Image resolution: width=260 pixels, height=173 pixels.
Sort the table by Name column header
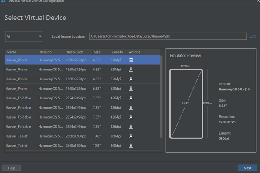pyautogui.click(x=11, y=52)
